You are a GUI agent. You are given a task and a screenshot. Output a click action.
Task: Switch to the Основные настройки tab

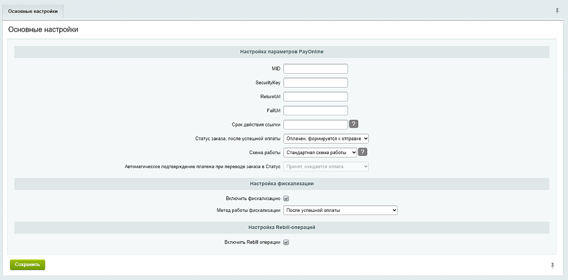(x=33, y=11)
